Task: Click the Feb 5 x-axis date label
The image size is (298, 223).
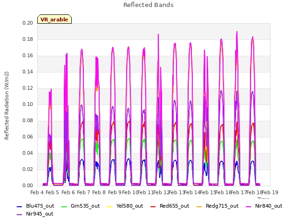Action: point(53,192)
